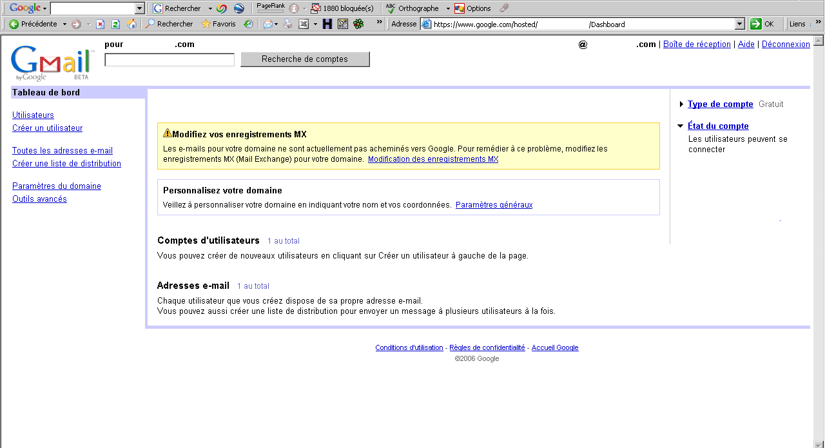Click the Liens links bar label
Screen dimensions: 825x448
click(x=797, y=24)
